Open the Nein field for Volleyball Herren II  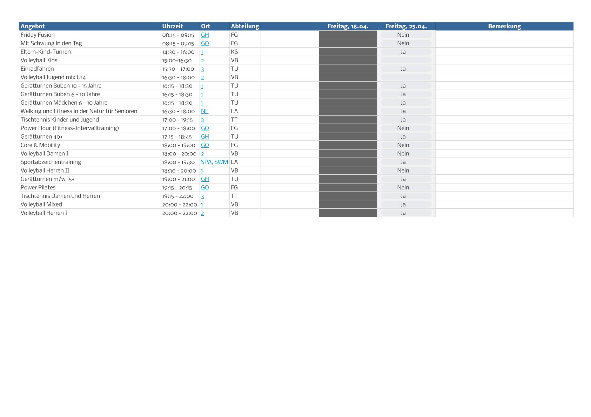pyautogui.click(x=406, y=171)
